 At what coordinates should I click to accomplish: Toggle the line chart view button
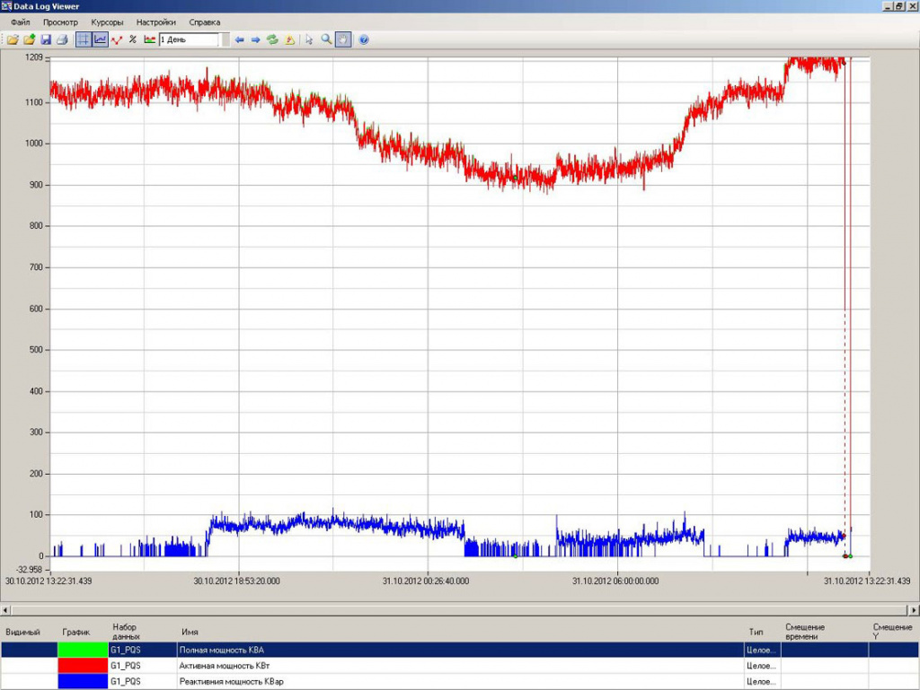pos(101,39)
